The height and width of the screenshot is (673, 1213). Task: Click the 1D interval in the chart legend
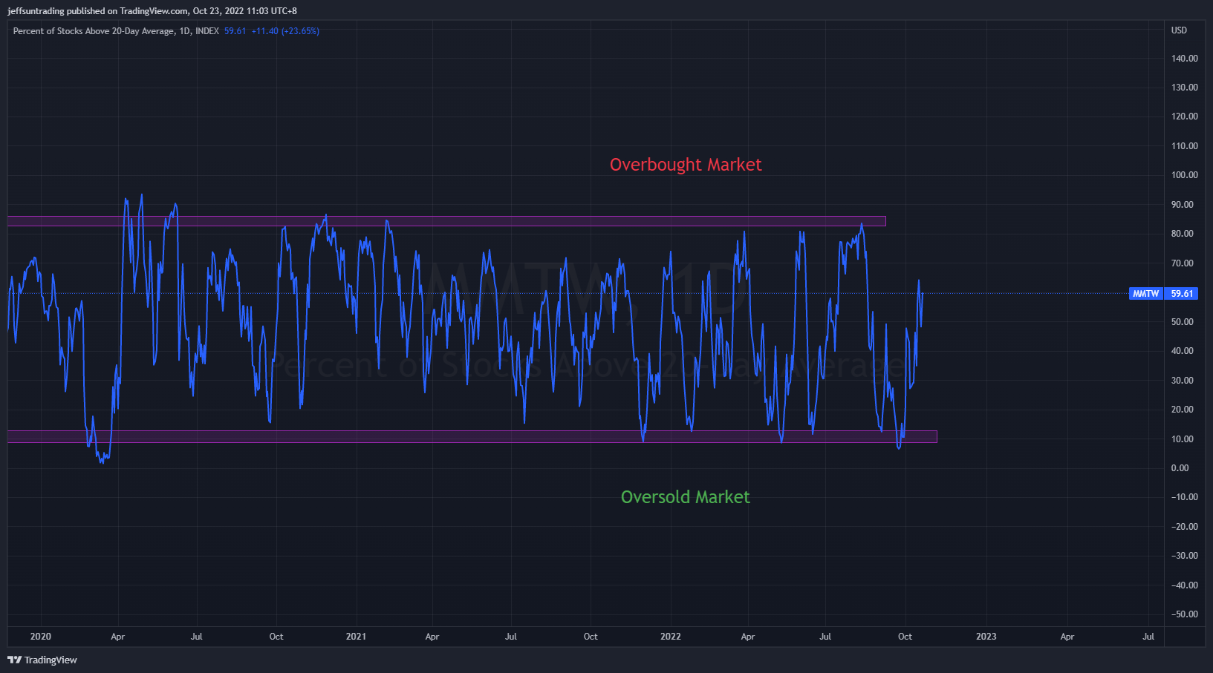[184, 31]
